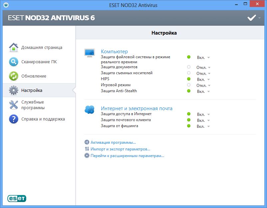The width and height of the screenshot is (267, 208).
Task: Toggle the green status dot for HIPS
Action: tap(189, 79)
